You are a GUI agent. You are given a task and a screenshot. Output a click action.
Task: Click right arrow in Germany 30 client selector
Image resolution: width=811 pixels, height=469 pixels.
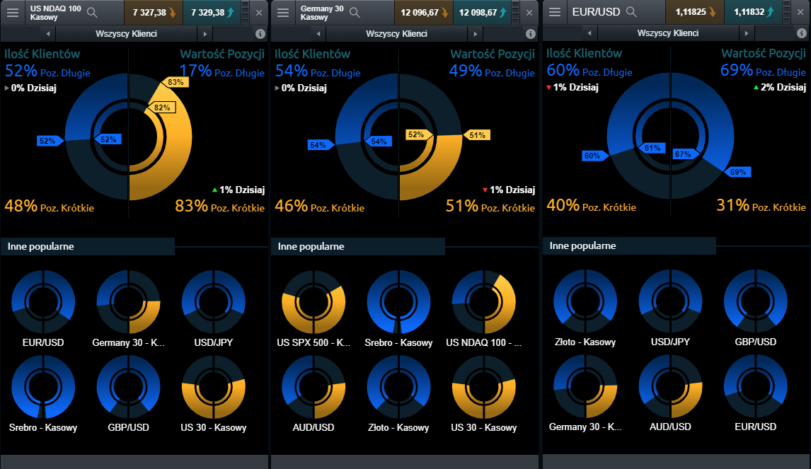point(476,33)
